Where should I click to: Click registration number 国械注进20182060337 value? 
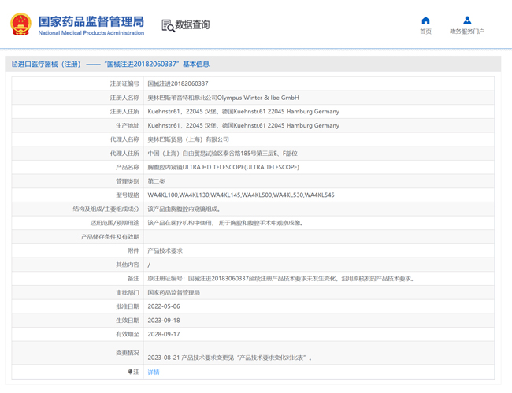[x=178, y=83]
